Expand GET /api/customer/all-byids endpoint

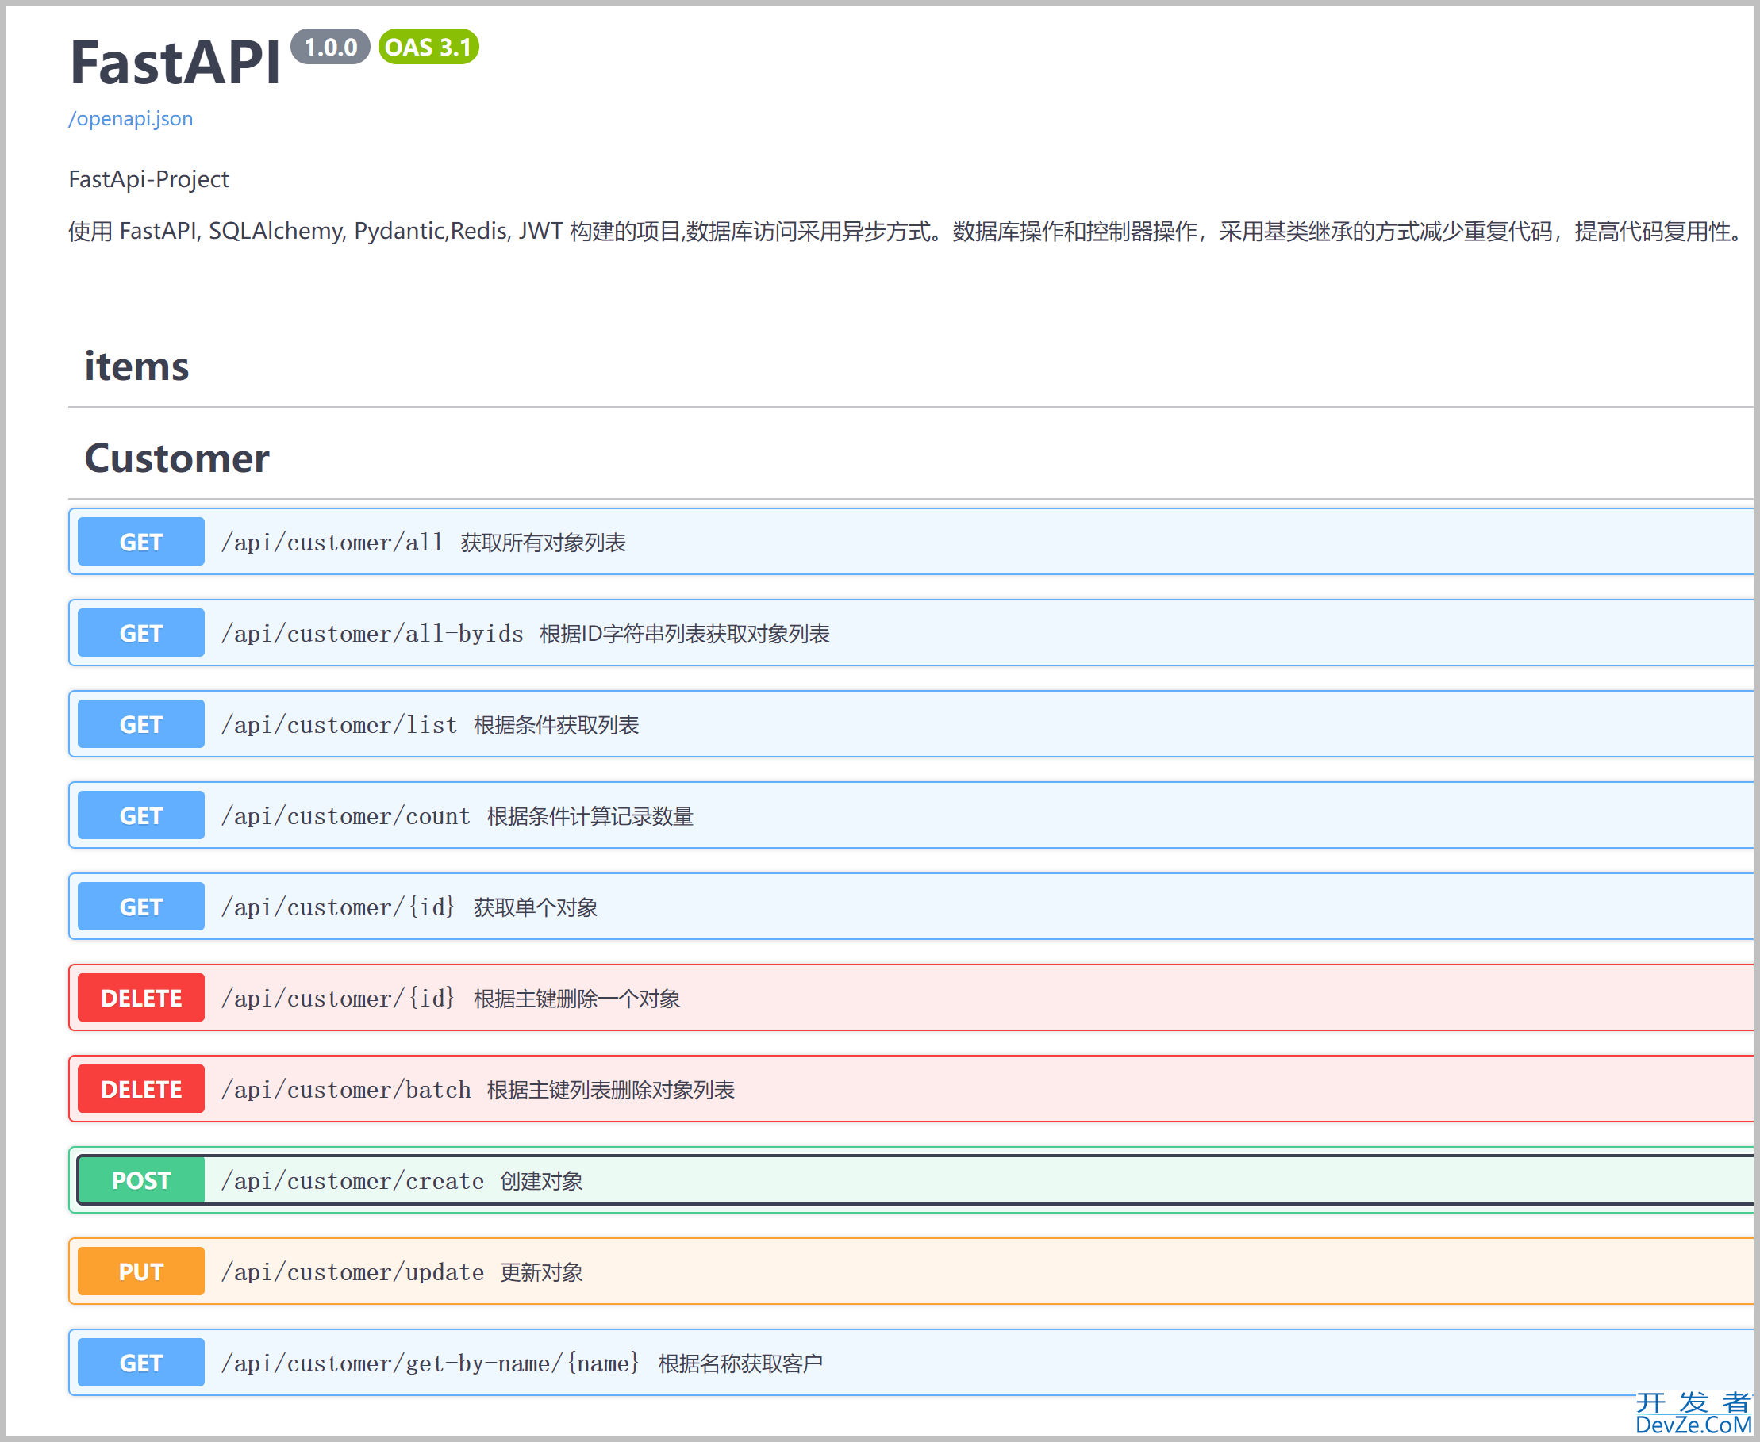click(372, 634)
